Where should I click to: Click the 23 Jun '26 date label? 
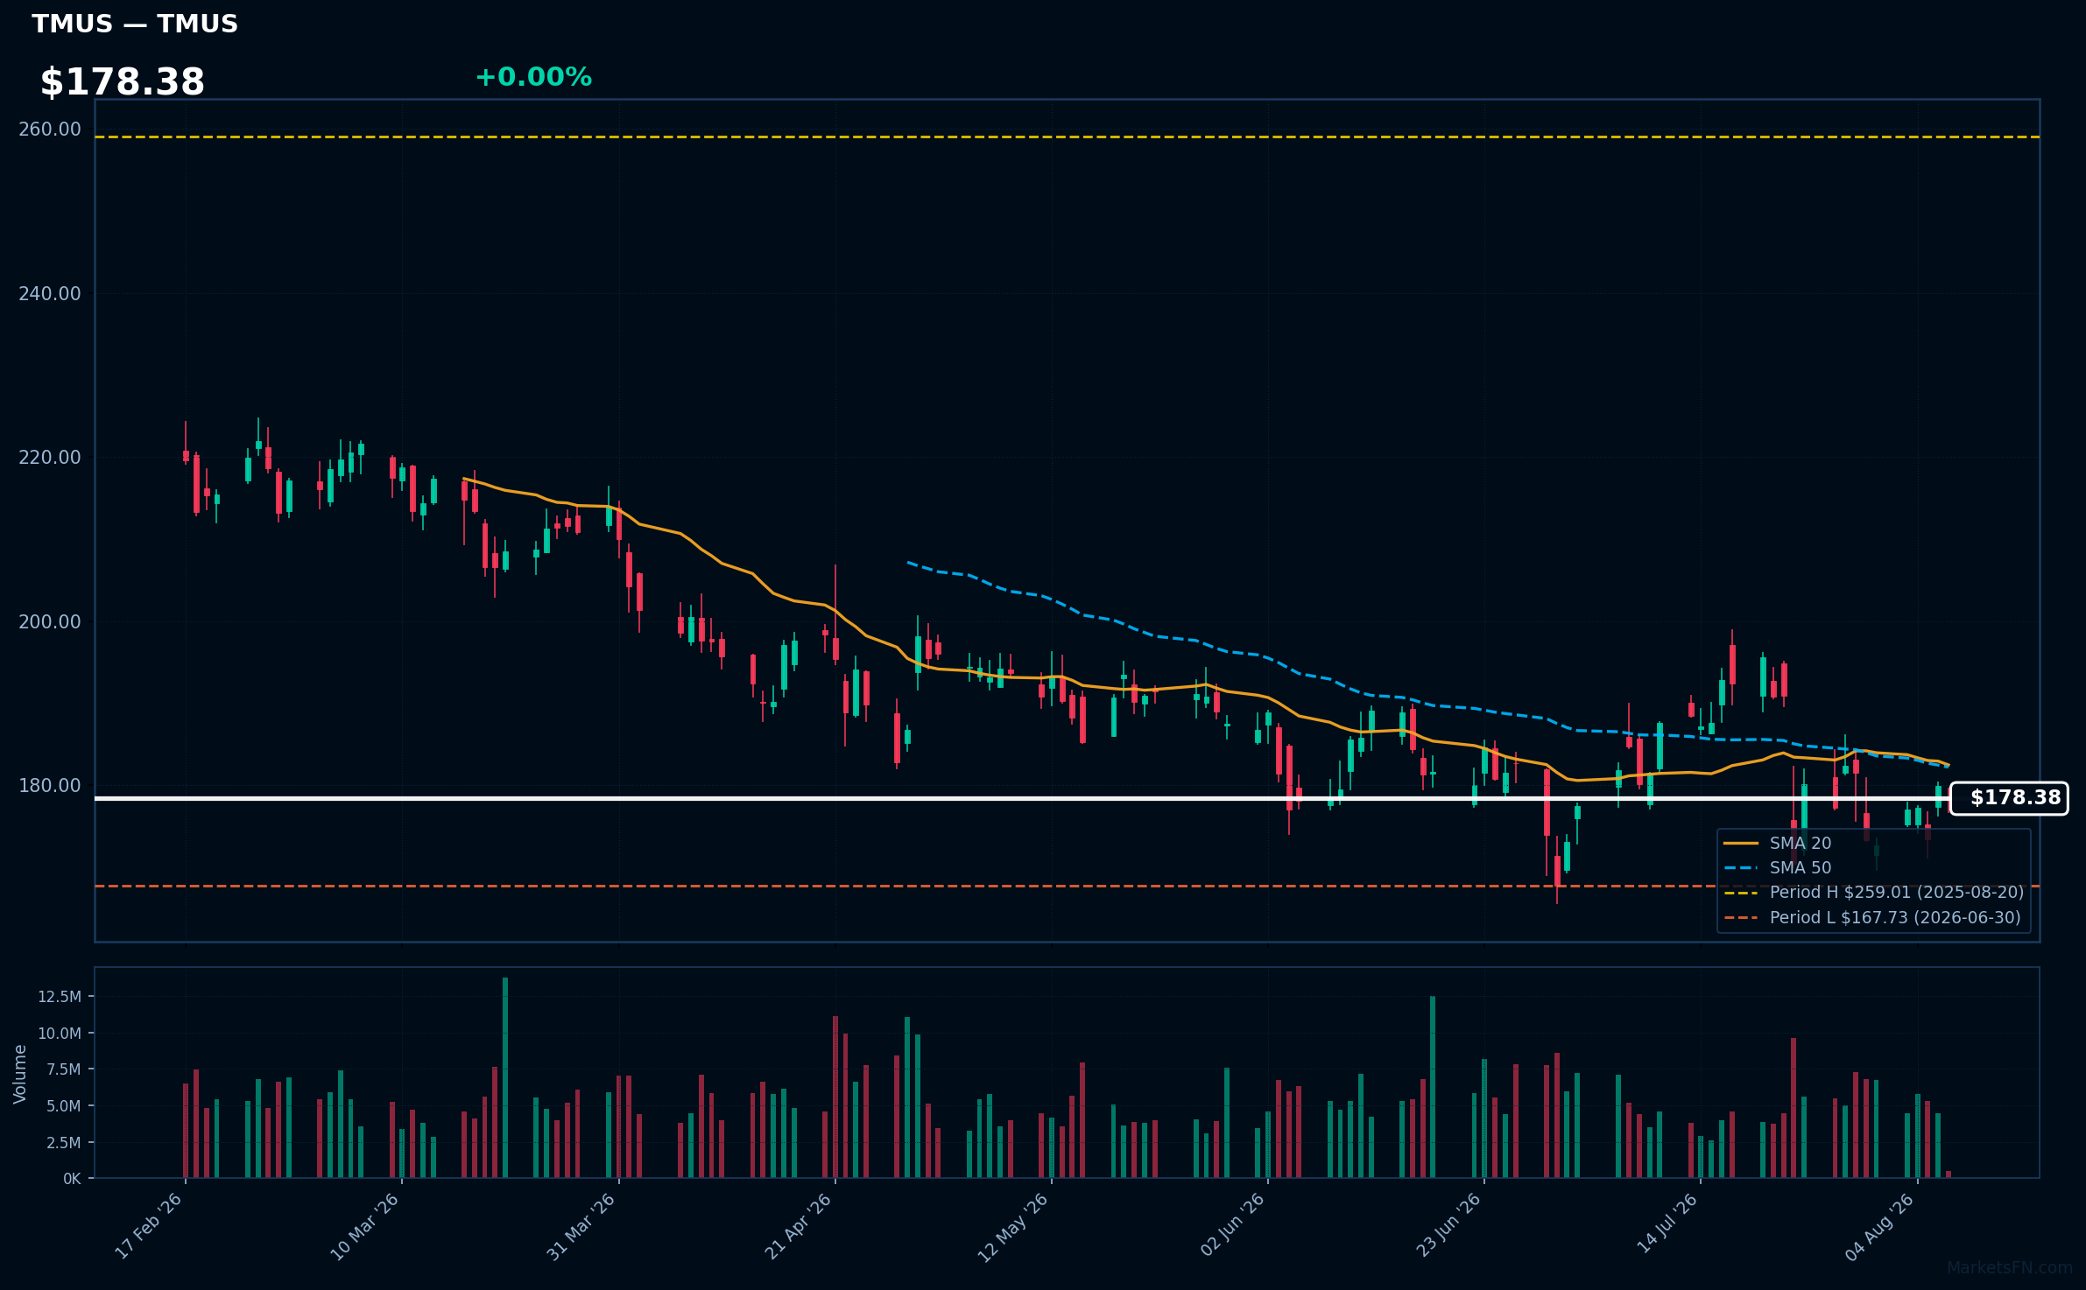pos(1448,1225)
